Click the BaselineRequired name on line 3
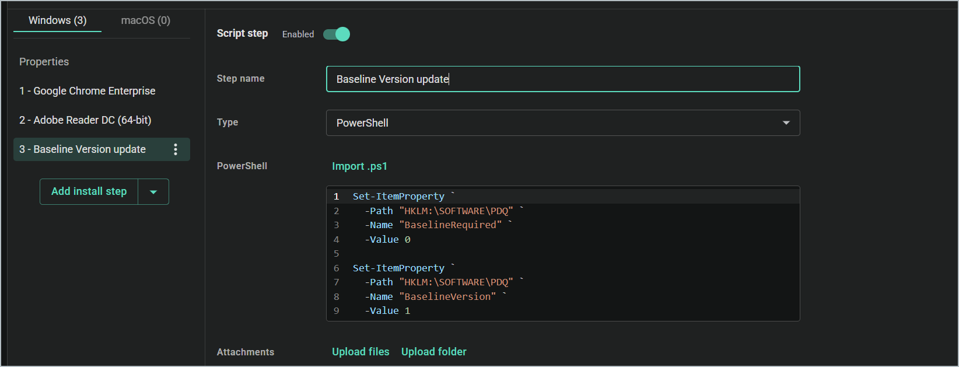Viewport: 959px width, 367px height. (x=450, y=225)
